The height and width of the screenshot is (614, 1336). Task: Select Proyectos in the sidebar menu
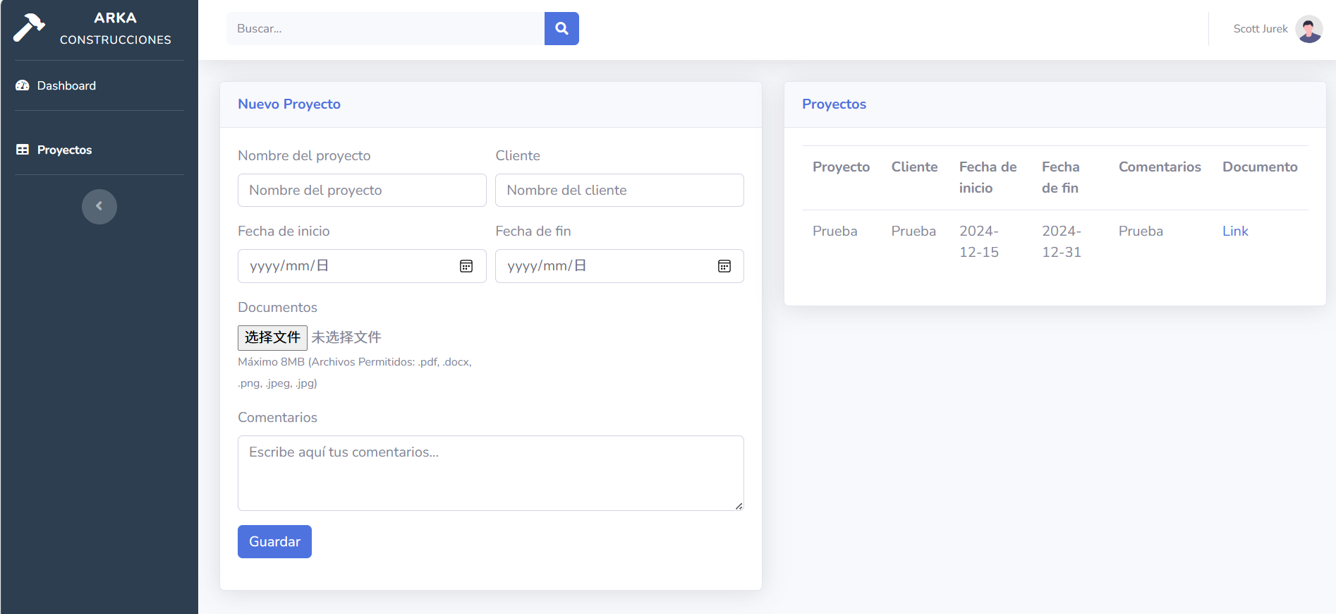pyautogui.click(x=64, y=150)
